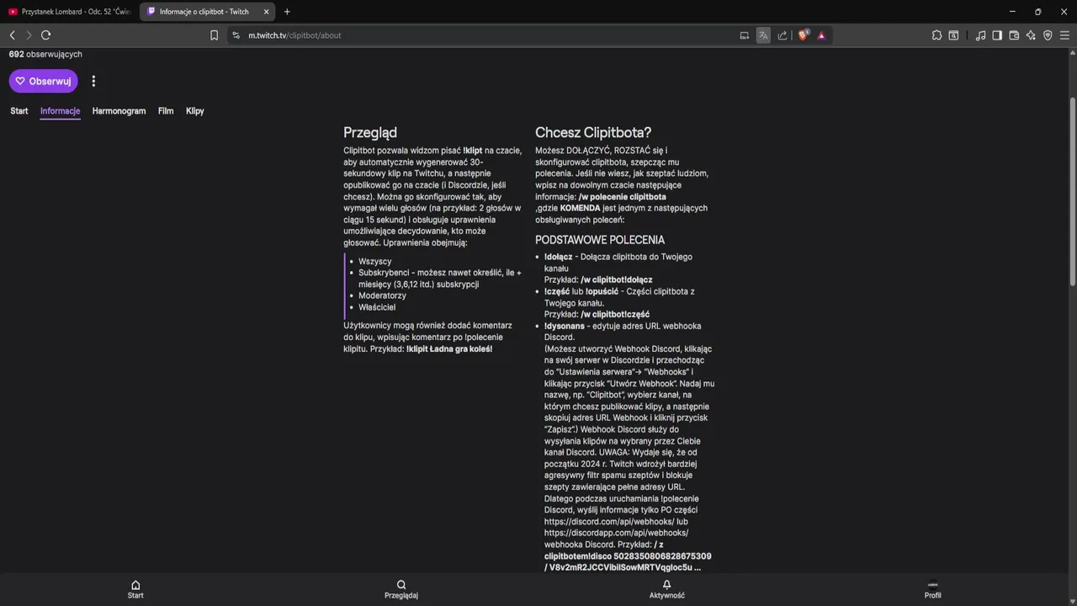Select the Informacje channel tab
Screen dimensions: 1077x606
(x=60, y=111)
